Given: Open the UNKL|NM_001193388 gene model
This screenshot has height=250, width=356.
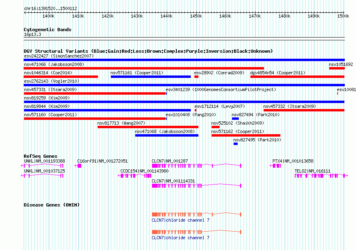Looking at the screenshot, I should (42, 166).
